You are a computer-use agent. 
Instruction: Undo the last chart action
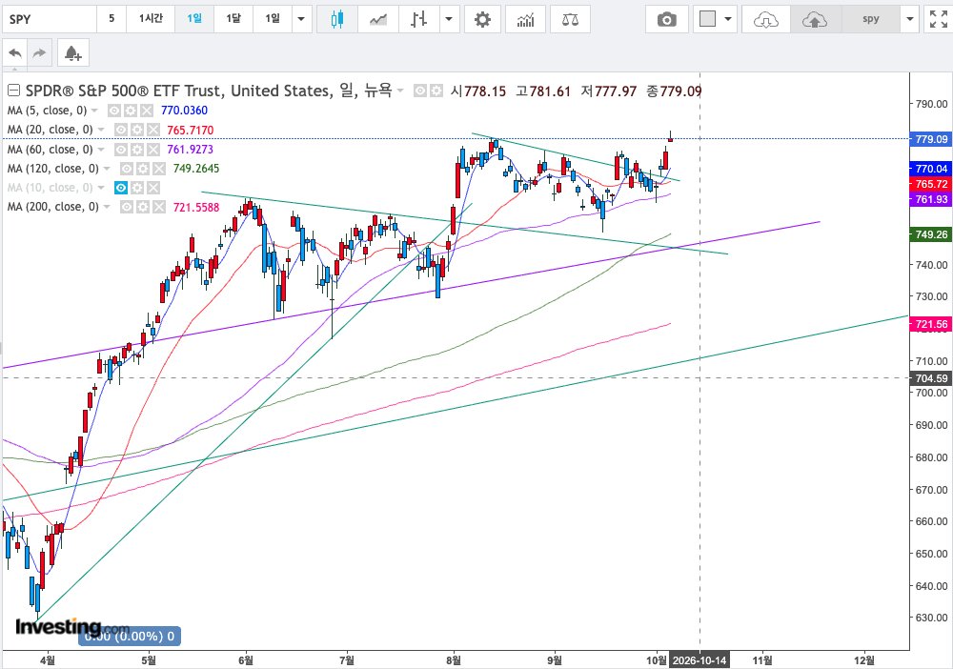pos(15,53)
